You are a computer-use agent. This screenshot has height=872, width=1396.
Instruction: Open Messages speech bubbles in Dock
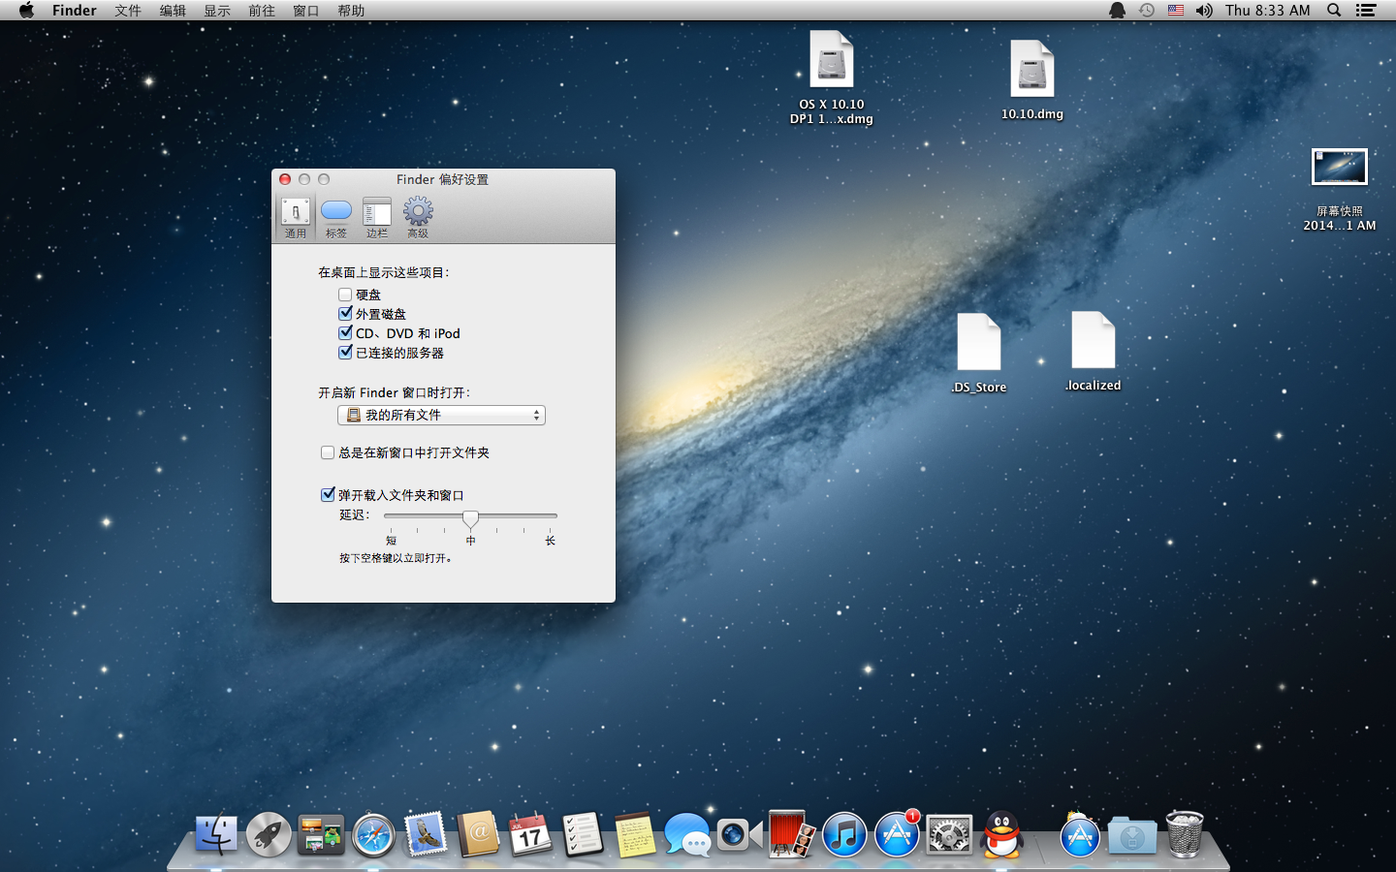click(687, 834)
